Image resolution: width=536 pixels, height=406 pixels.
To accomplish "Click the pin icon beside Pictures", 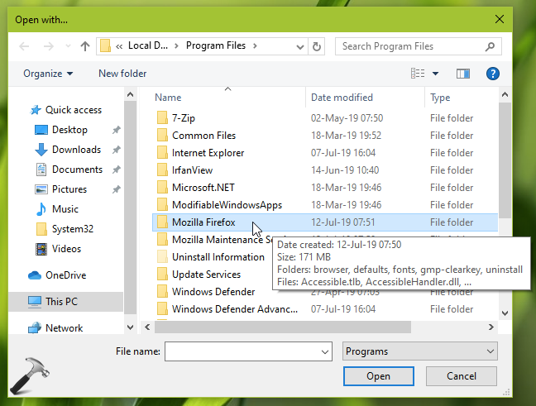I will [117, 189].
